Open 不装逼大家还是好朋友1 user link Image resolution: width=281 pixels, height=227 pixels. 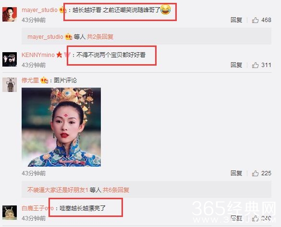click(58, 190)
